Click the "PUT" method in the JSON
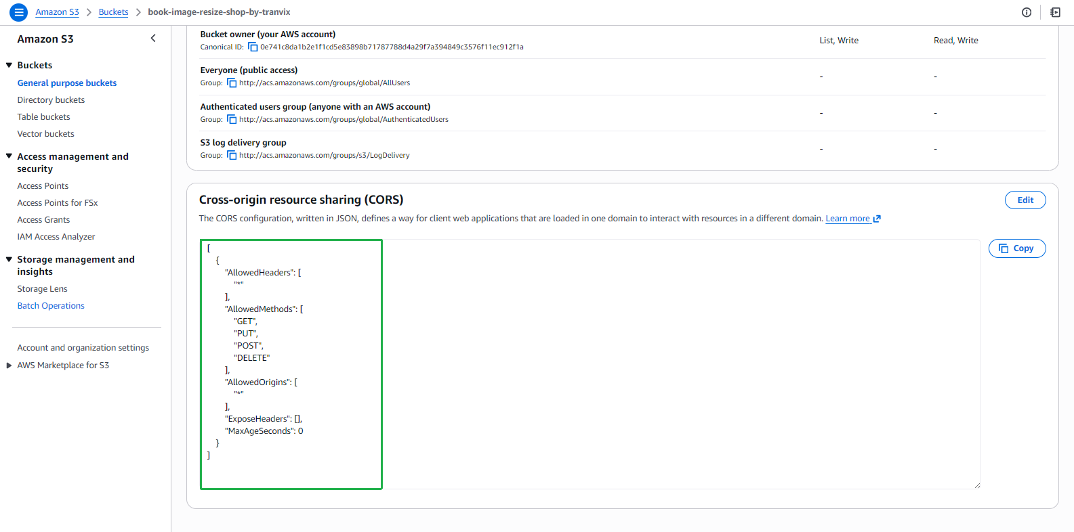Screen dimensions: 1074x532 coord(246,334)
